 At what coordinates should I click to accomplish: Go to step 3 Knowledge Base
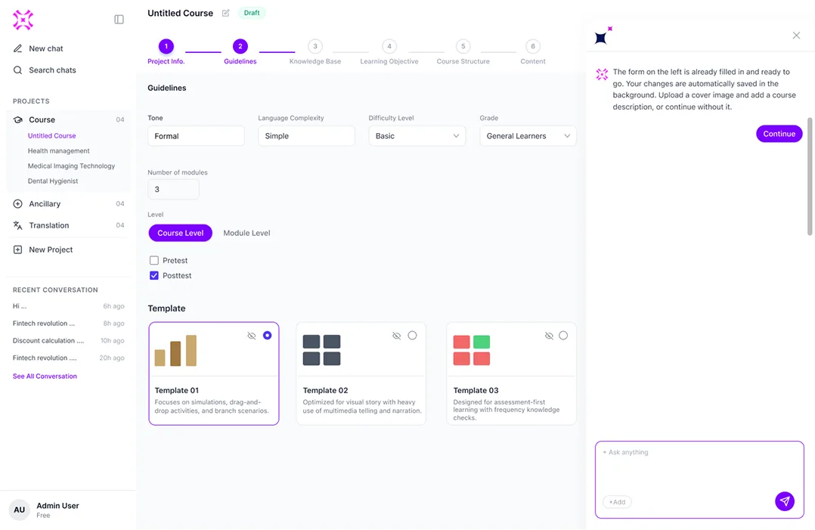pos(315,52)
